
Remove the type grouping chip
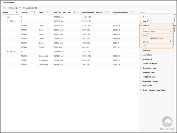tap(16, 8)
